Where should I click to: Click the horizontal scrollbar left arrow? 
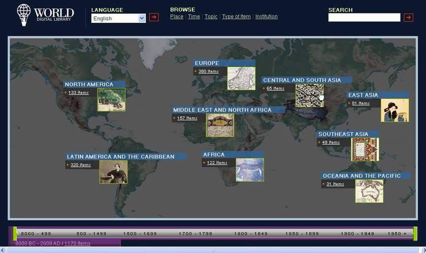[x=3, y=250]
